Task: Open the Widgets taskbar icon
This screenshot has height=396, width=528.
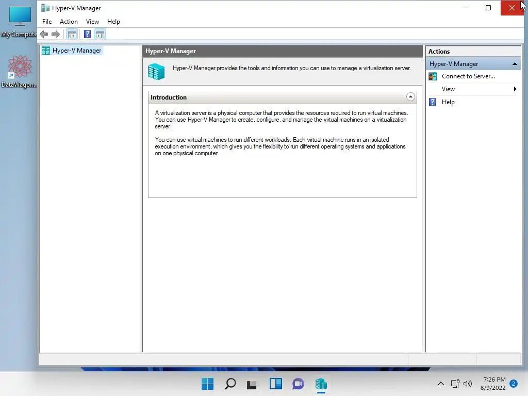Action: tap(276, 384)
